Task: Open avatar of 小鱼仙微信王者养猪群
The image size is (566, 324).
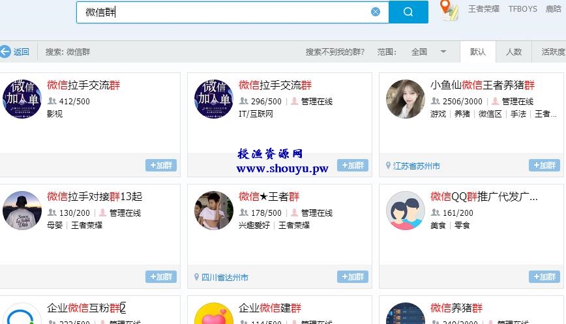Action: pyautogui.click(x=406, y=99)
